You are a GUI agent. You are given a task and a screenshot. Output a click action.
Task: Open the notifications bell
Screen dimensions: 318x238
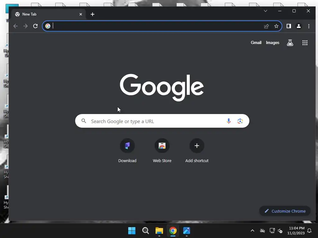coord(310,231)
